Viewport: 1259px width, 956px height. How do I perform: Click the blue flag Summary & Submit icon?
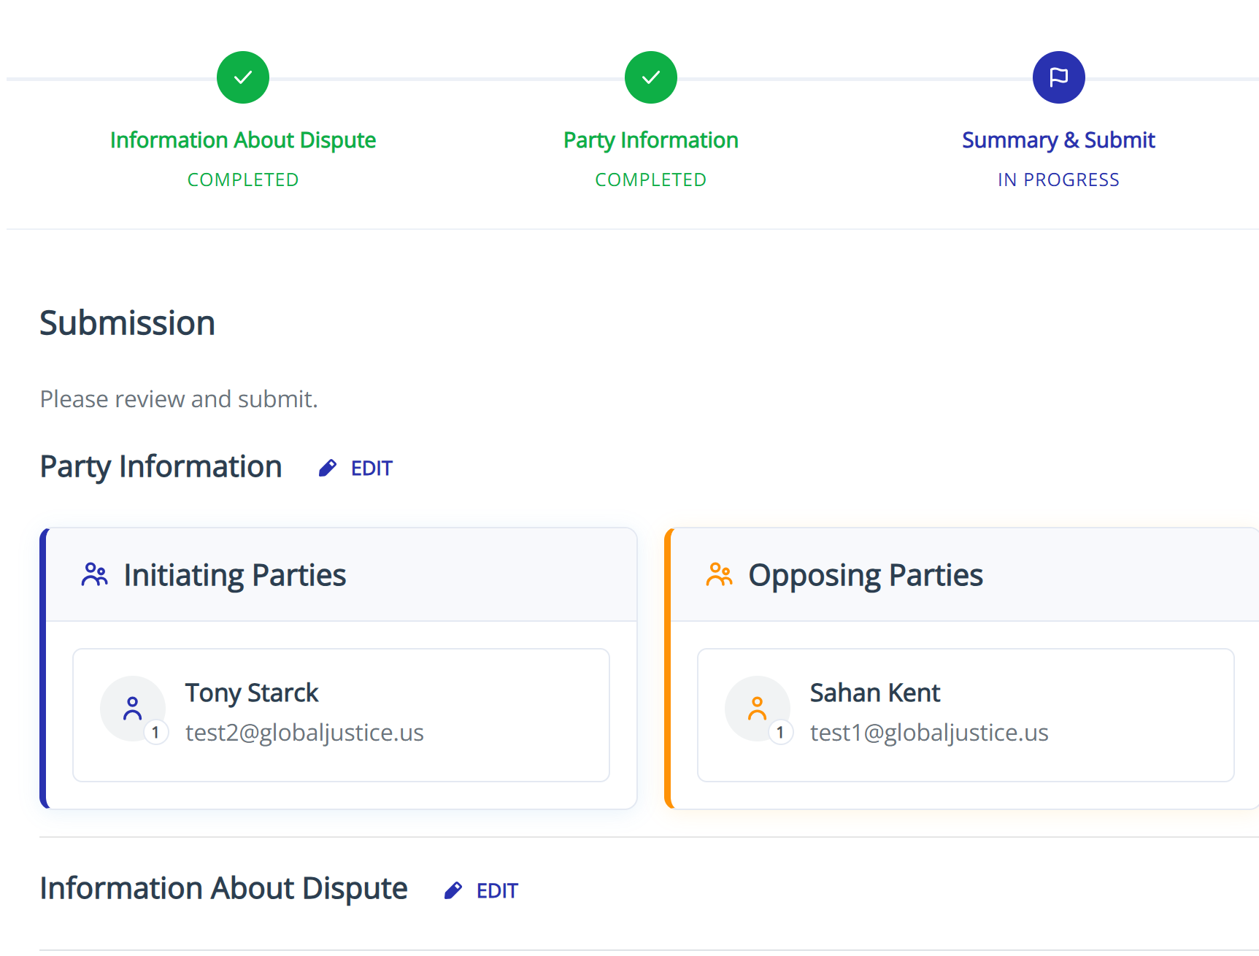point(1058,77)
